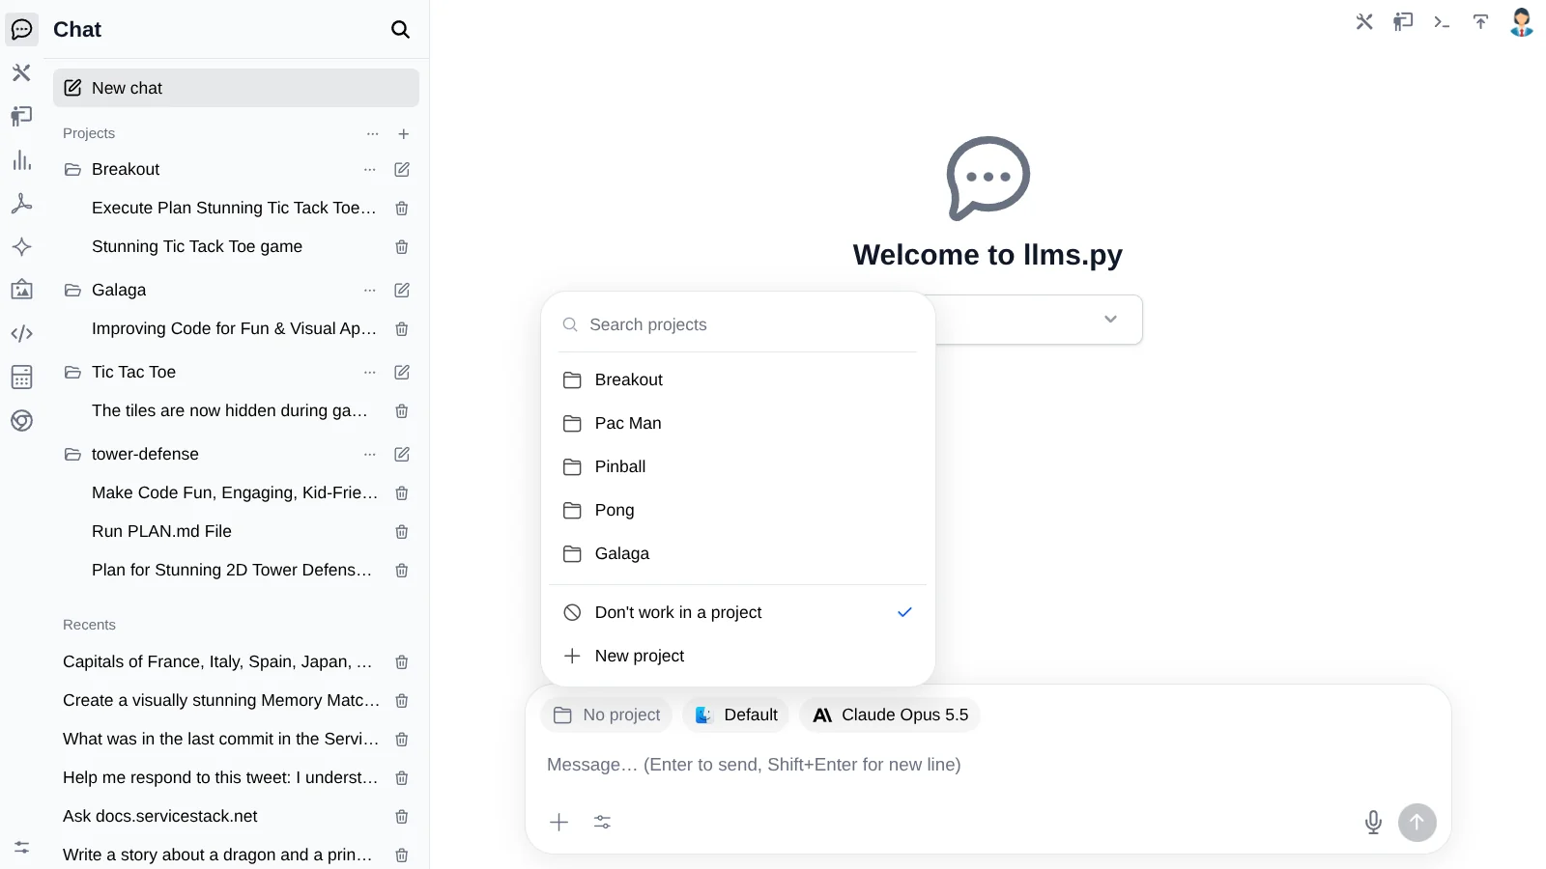This screenshot has height=869, width=1546.
Task: Click the tools wrench icon in left sidebar
Action: [21, 72]
